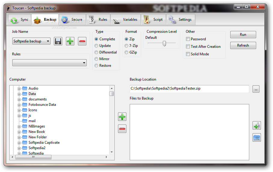The image size is (273, 172).
Task: Select the js folder tree item
Action: click(x=30, y=115)
